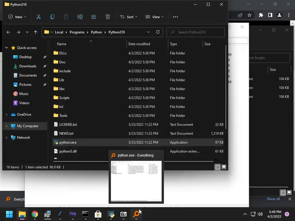Select Pictures in Quick access
This screenshot has height=221, width=295.
point(25,85)
